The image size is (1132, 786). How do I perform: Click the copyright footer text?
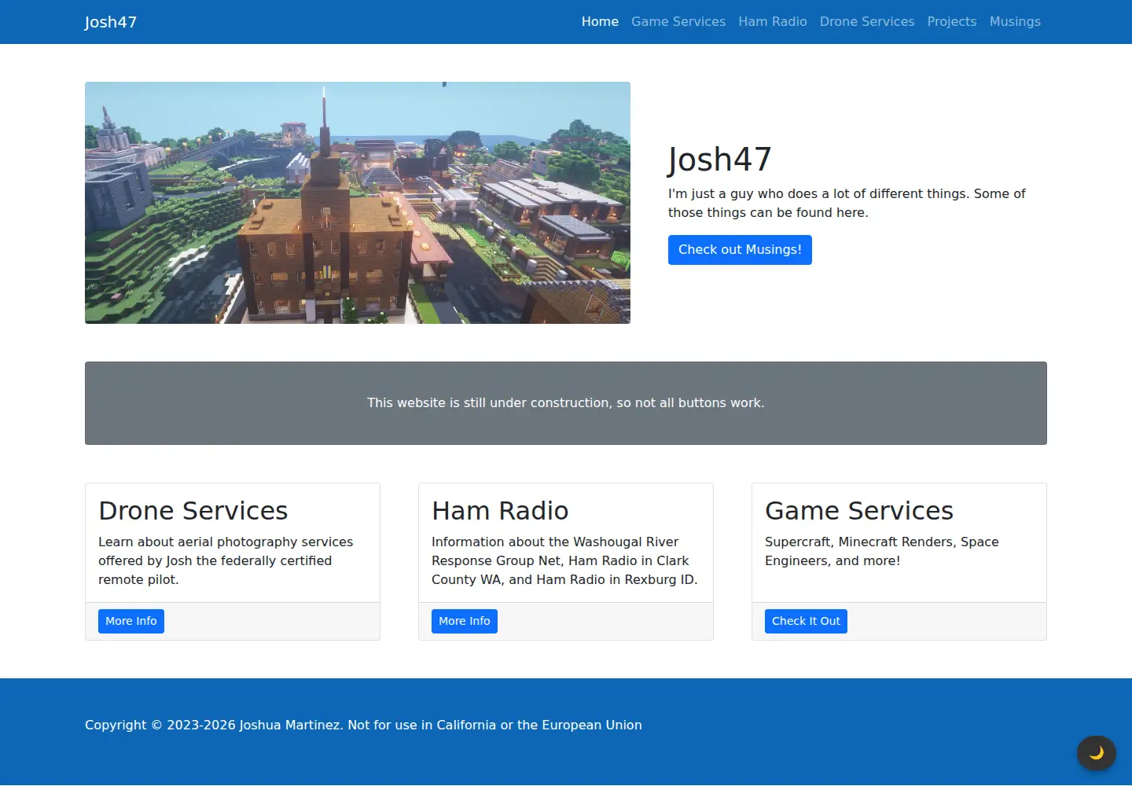point(363,725)
